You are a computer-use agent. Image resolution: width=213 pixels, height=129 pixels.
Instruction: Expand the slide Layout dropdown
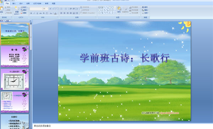click(x=24, y=7)
